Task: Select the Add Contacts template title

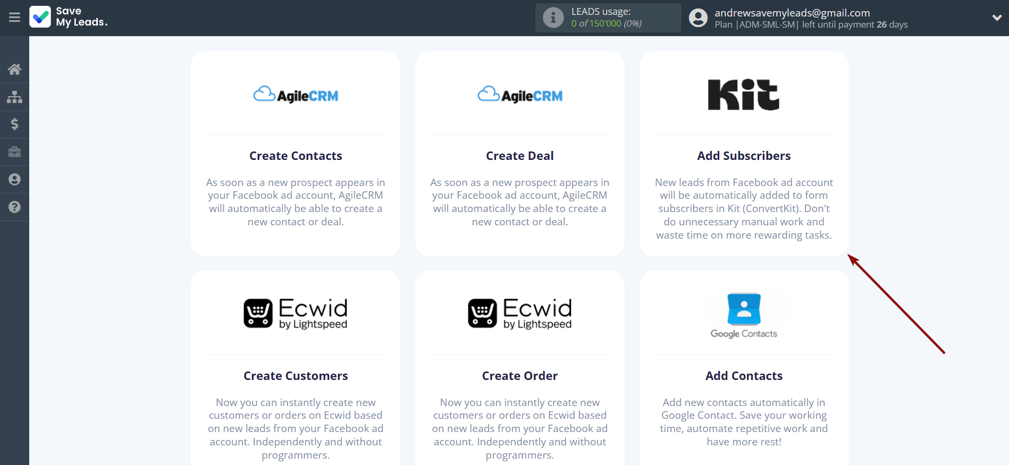Action: (x=744, y=376)
